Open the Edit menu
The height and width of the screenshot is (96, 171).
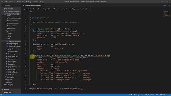click(x=6, y=2)
